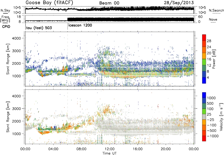Image resolution: width=224 pixels, height=155 pixels.
Task: Click the 'Velocity [m s-1]' color bar label
Action: [x=221, y=117]
